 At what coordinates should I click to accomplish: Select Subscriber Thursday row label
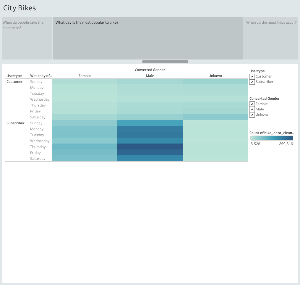(38, 147)
